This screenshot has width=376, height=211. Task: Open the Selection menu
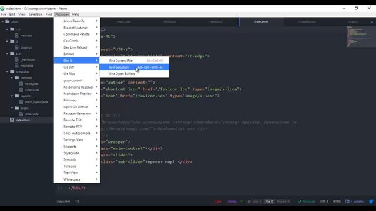35,14
